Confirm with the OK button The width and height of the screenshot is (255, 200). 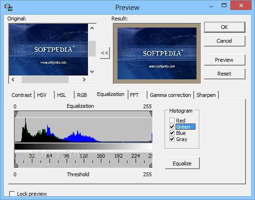(225, 27)
